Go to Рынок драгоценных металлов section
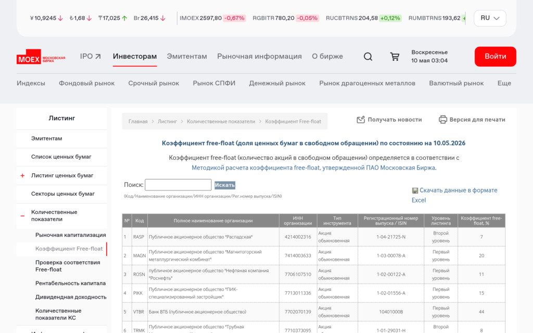Image resolution: width=533 pixels, height=333 pixels. 367,83
